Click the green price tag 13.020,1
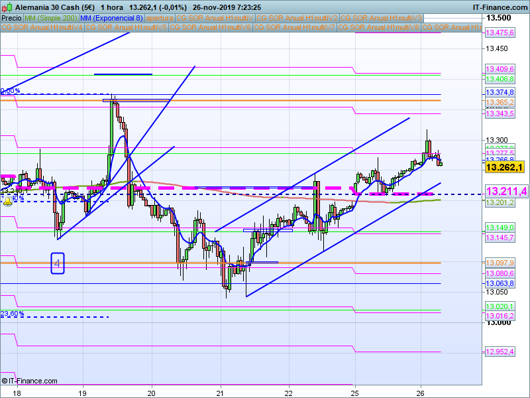 (x=500, y=306)
